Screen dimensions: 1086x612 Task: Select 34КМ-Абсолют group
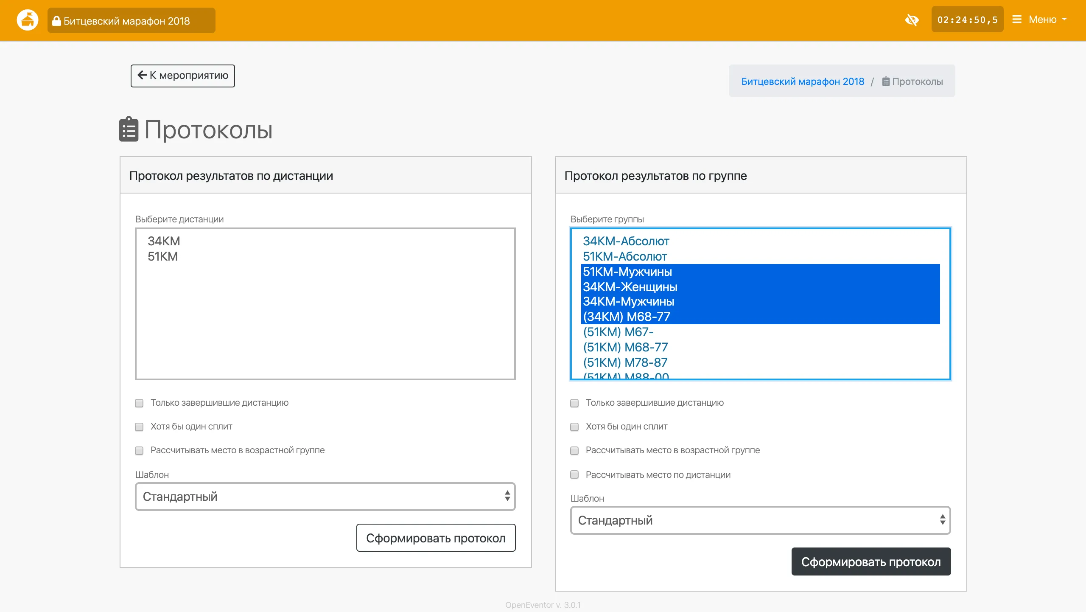(x=626, y=241)
